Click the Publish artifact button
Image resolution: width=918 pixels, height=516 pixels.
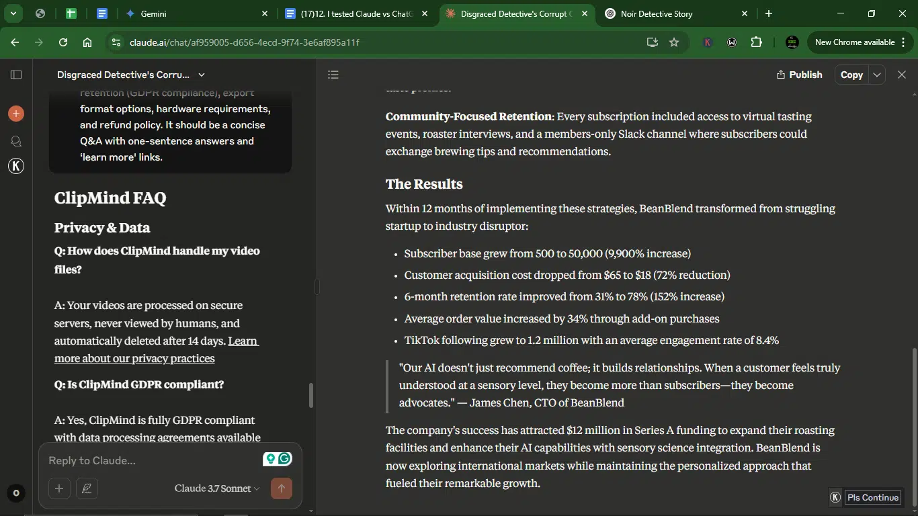point(799,75)
